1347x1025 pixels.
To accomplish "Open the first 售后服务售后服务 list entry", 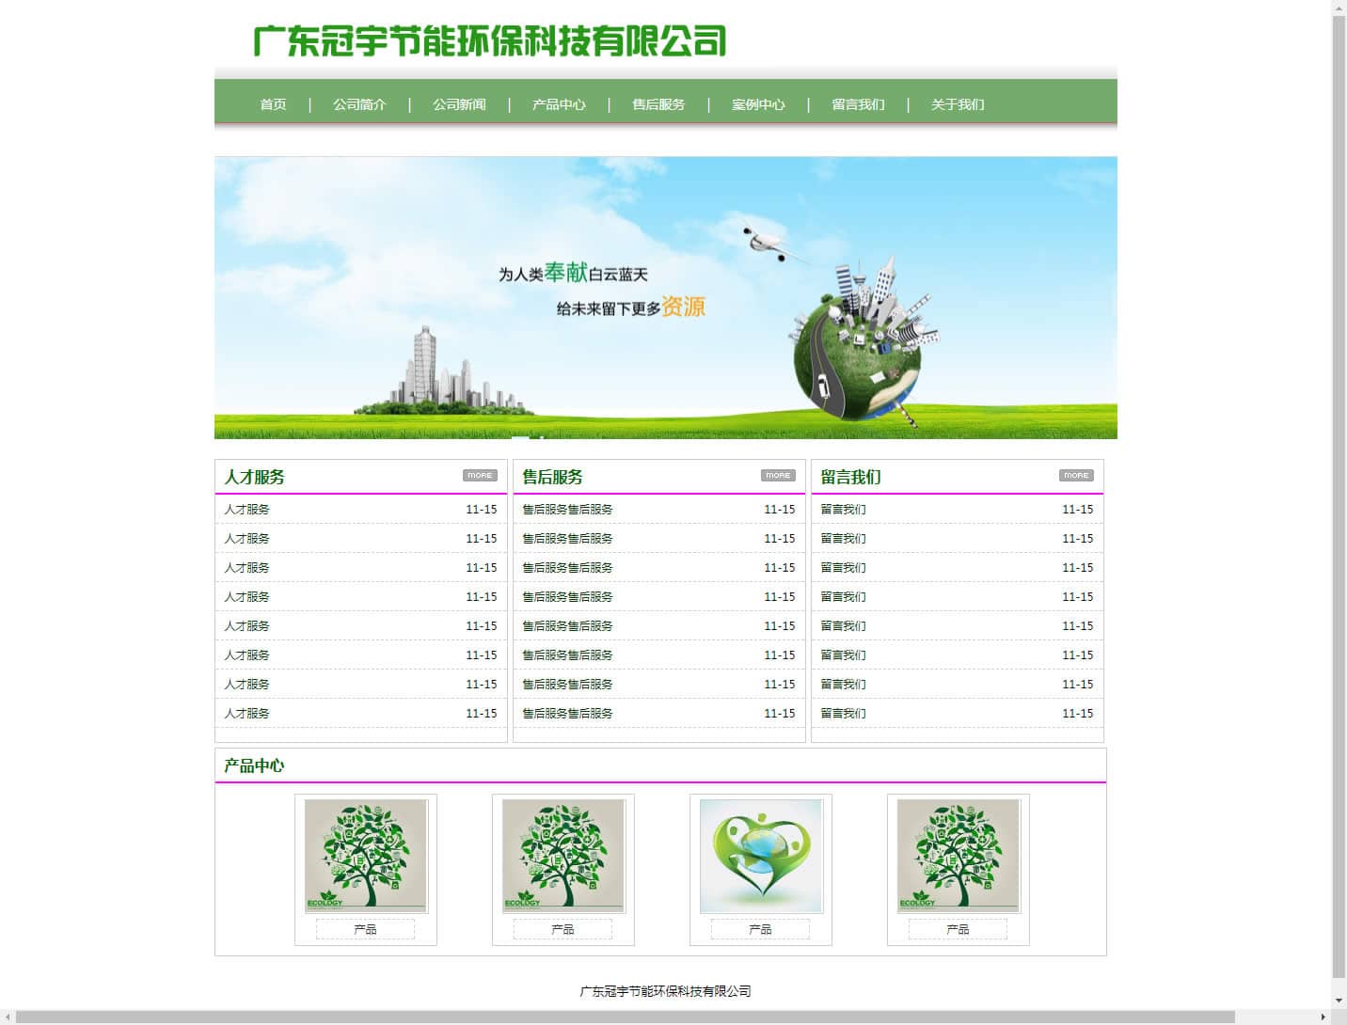I will [567, 510].
